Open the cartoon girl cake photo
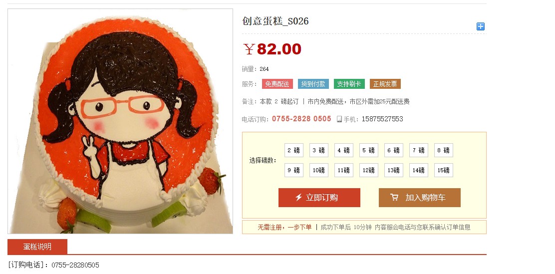 [x=120, y=121]
